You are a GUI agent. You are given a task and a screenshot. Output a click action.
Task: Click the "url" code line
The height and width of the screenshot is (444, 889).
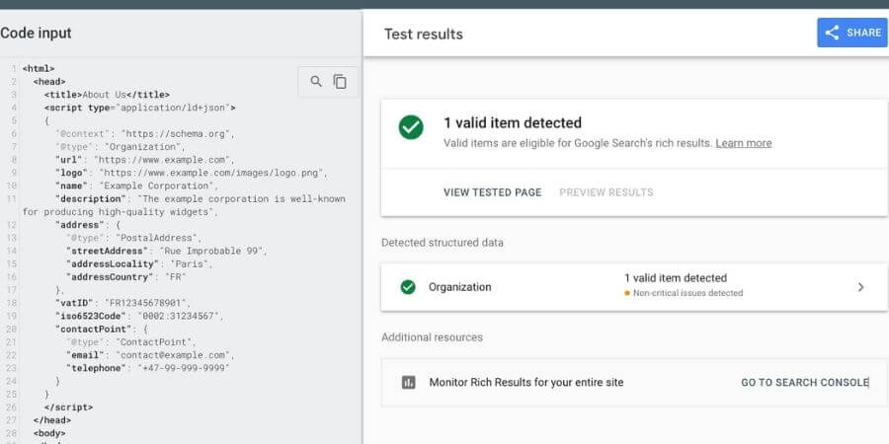pyautogui.click(x=144, y=160)
